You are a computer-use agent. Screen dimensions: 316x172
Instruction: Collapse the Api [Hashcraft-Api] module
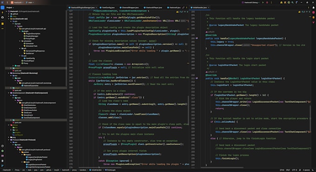[x=9, y=19]
